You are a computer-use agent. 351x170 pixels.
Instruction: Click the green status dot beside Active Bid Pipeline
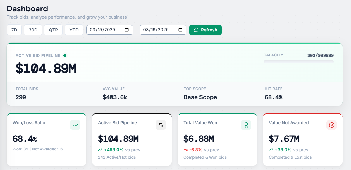coord(65,55)
